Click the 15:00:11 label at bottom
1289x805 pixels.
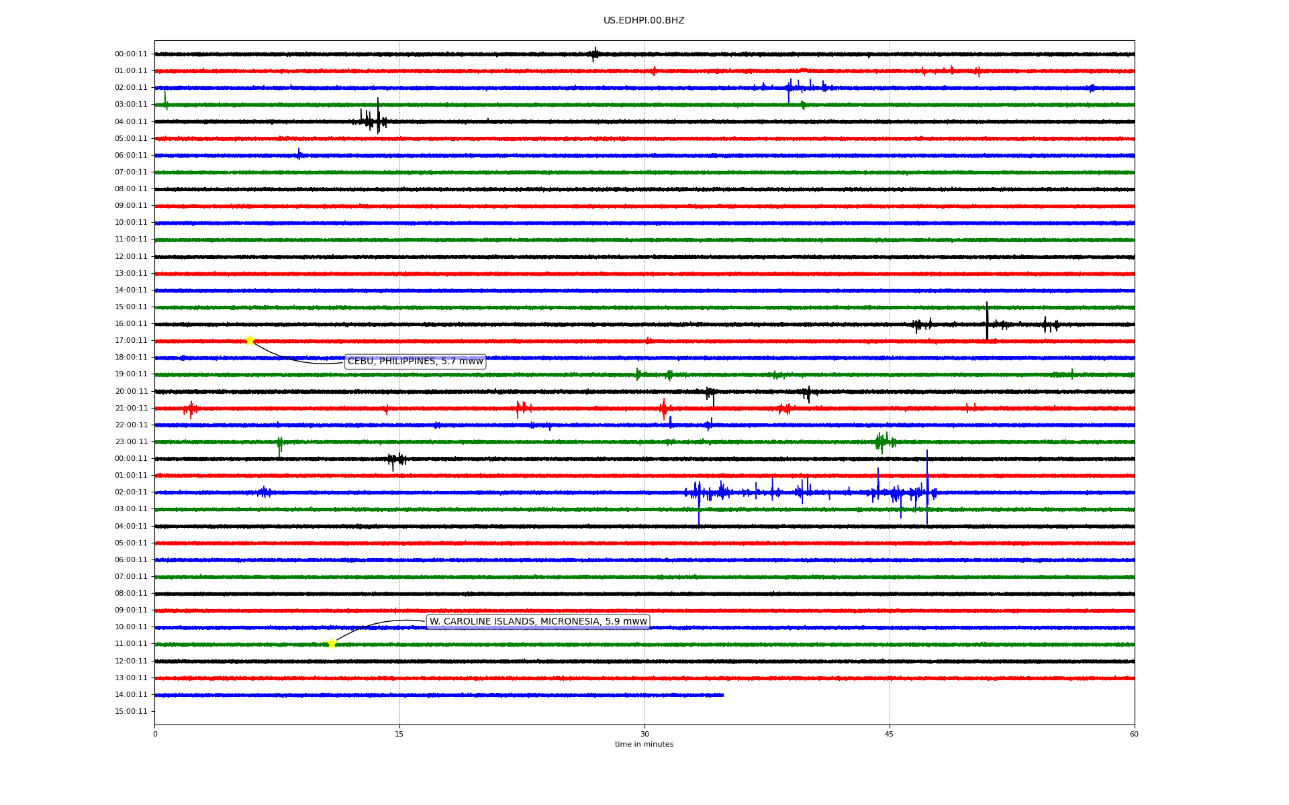click(x=130, y=712)
